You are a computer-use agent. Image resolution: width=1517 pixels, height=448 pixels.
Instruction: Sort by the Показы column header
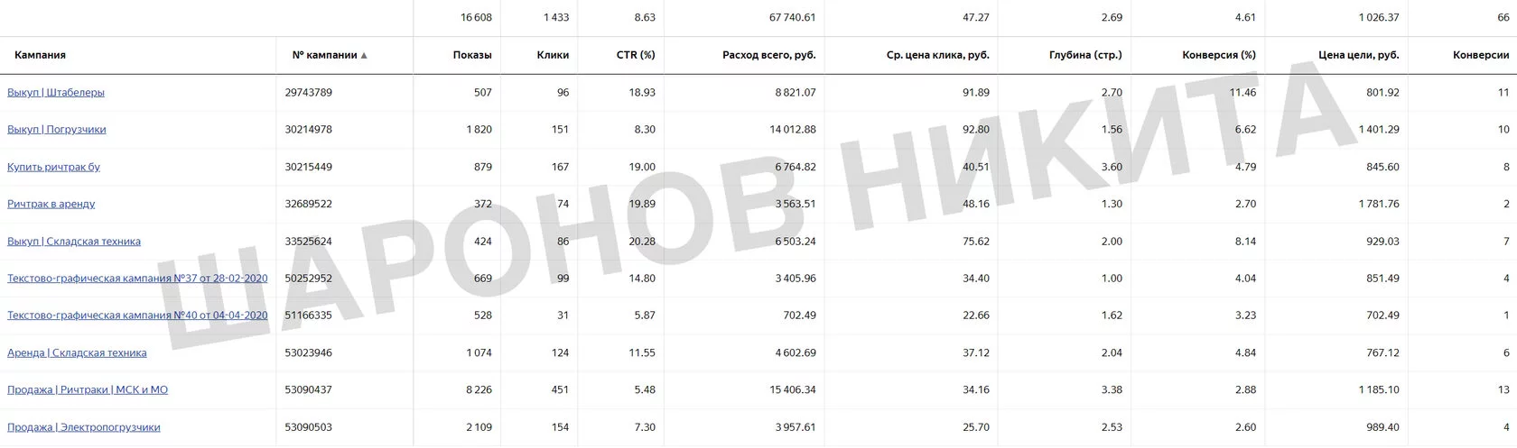pos(472,55)
